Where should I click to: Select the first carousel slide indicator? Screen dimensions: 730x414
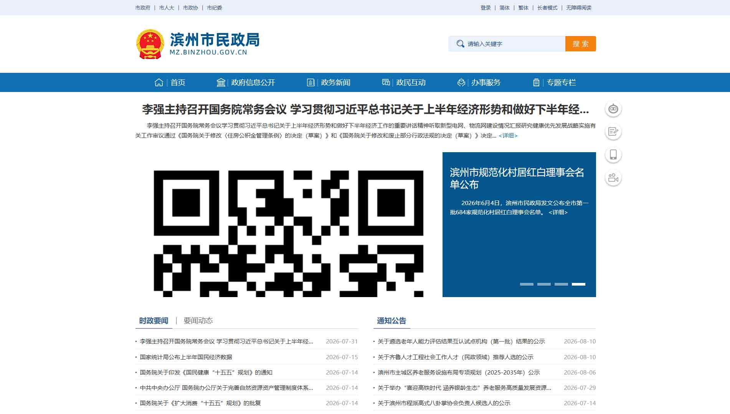click(x=527, y=284)
